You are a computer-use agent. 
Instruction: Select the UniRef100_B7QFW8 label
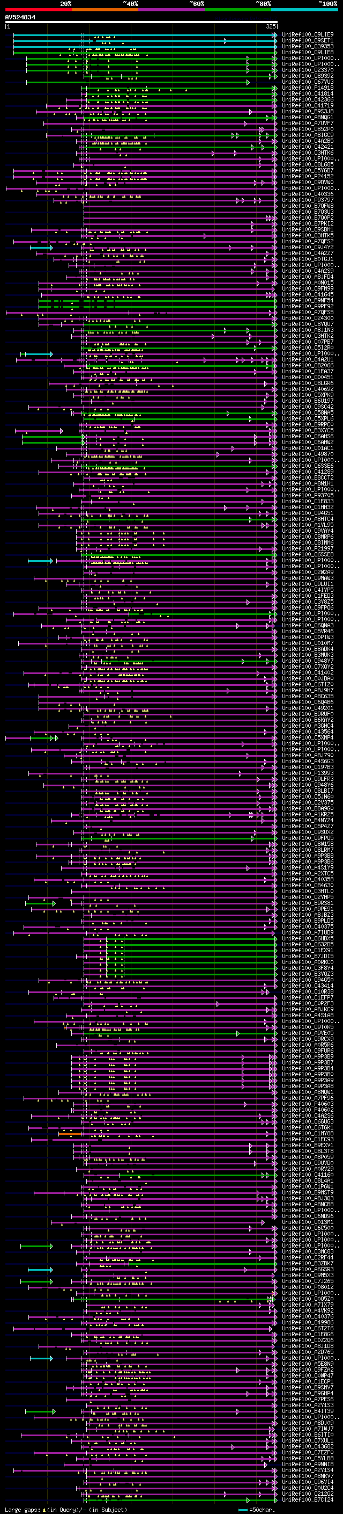[x=308, y=206]
